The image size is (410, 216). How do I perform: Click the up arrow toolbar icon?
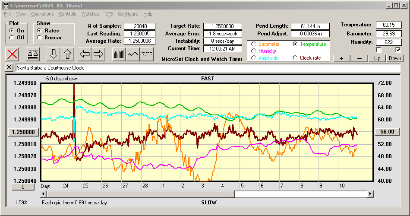click(x=67, y=54)
